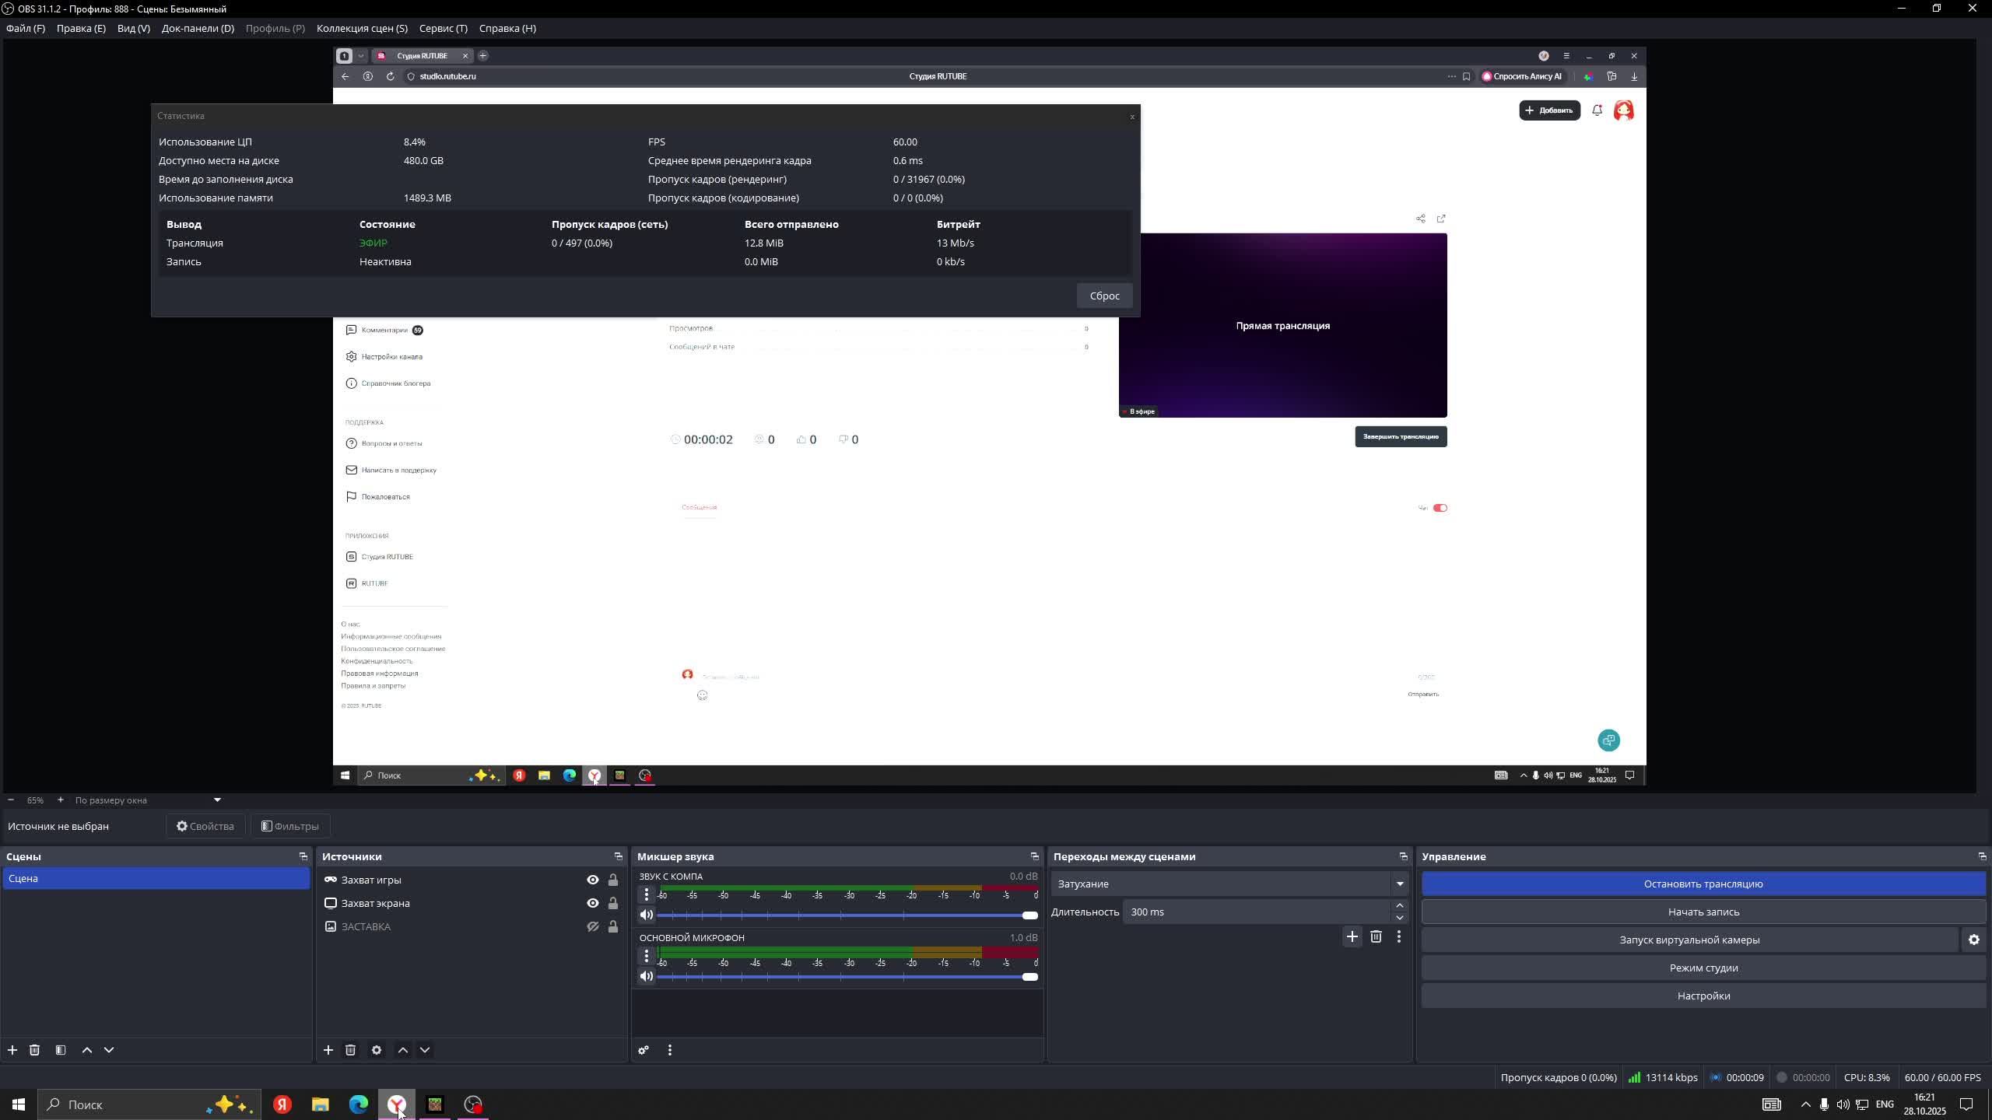Open the Док-панели (D) menu
The image size is (1992, 1120).
[198, 28]
